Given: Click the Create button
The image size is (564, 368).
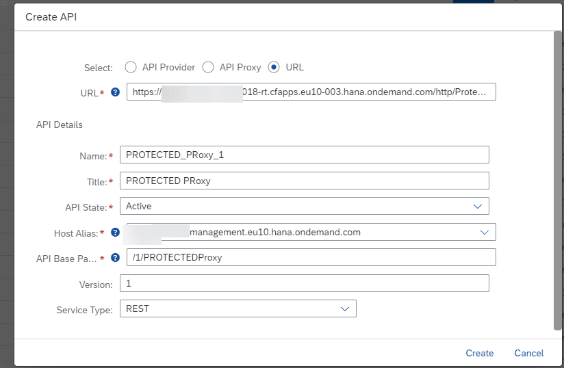Looking at the screenshot, I should pyautogui.click(x=480, y=353).
